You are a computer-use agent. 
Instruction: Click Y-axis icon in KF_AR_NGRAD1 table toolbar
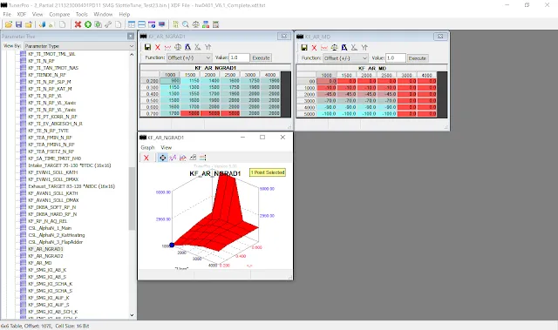click(208, 47)
